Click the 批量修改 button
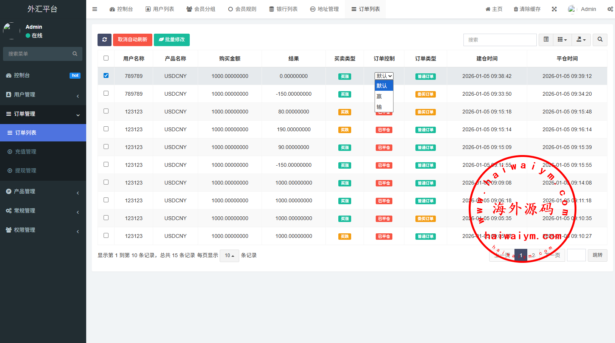Screen dimensions: 615x343 tap(172, 40)
